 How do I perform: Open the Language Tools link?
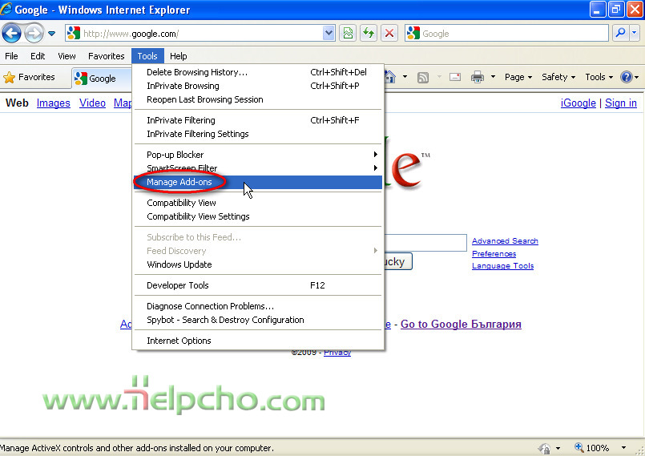coord(502,266)
